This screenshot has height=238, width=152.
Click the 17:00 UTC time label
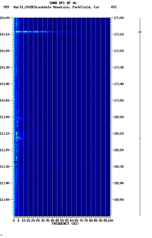(x=119, y=18)
